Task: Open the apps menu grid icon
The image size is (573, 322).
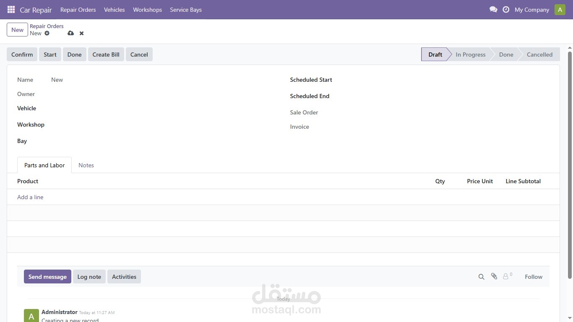Action: (11, 9)
